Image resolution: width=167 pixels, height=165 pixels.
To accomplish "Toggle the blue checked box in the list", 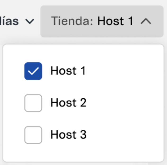I will (x=33, y=71).
